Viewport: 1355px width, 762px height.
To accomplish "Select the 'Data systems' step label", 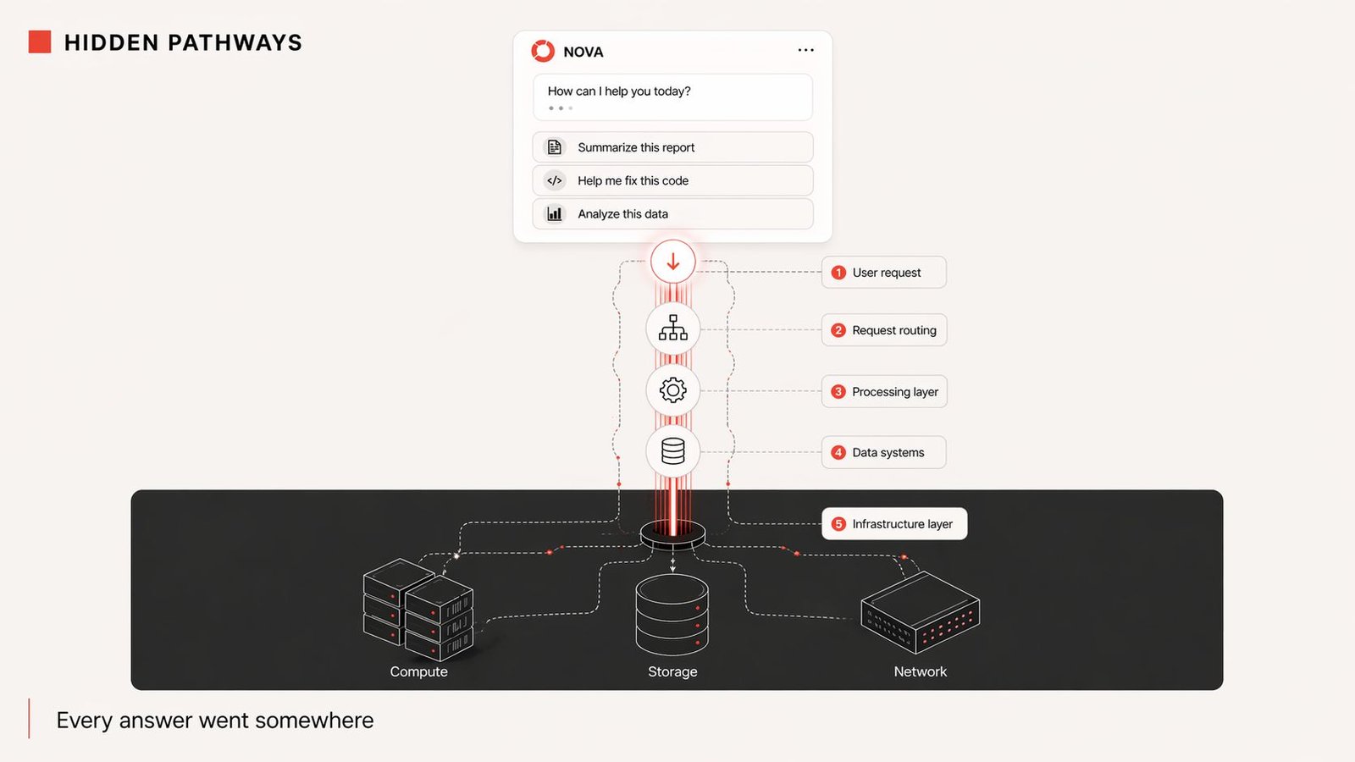I will (x=884, y=453).
